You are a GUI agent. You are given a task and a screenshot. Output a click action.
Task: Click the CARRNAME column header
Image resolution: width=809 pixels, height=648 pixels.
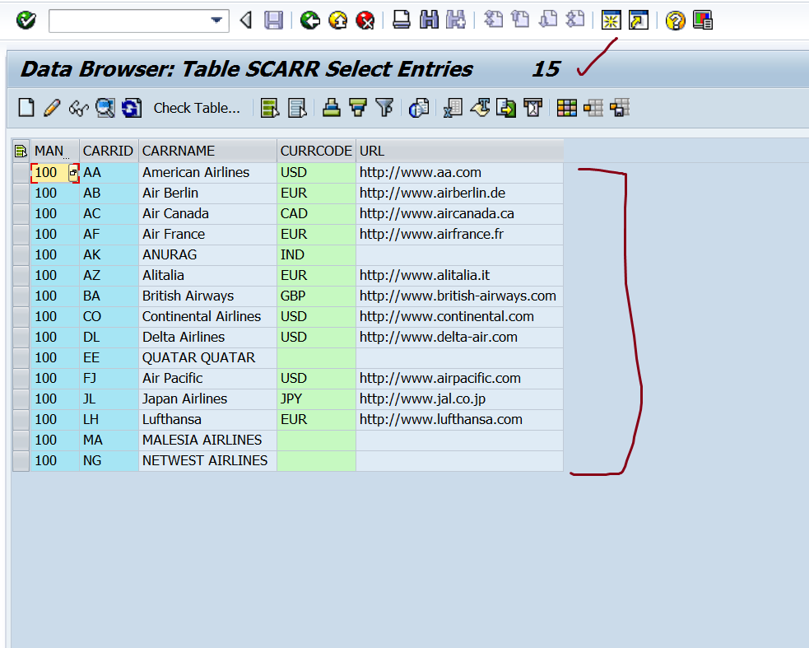pyautogui.click(x=207, y=151)
